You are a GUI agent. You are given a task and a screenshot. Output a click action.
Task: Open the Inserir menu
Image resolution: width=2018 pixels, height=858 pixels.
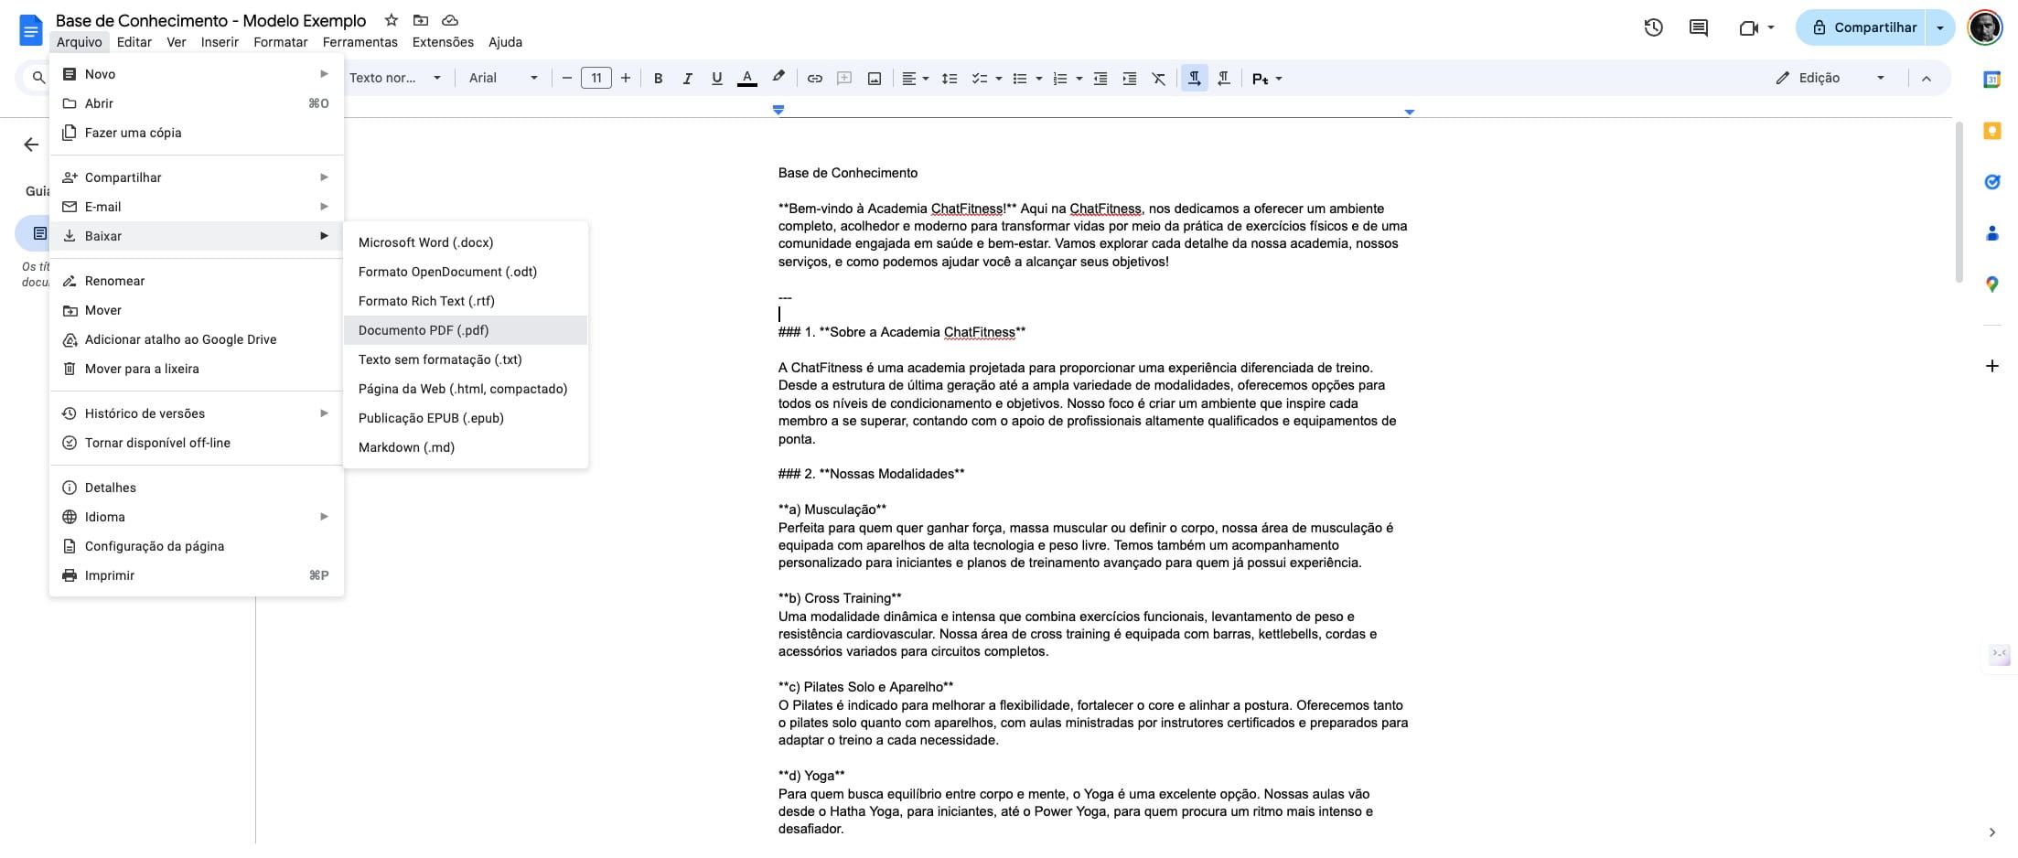tap(220, 42)
